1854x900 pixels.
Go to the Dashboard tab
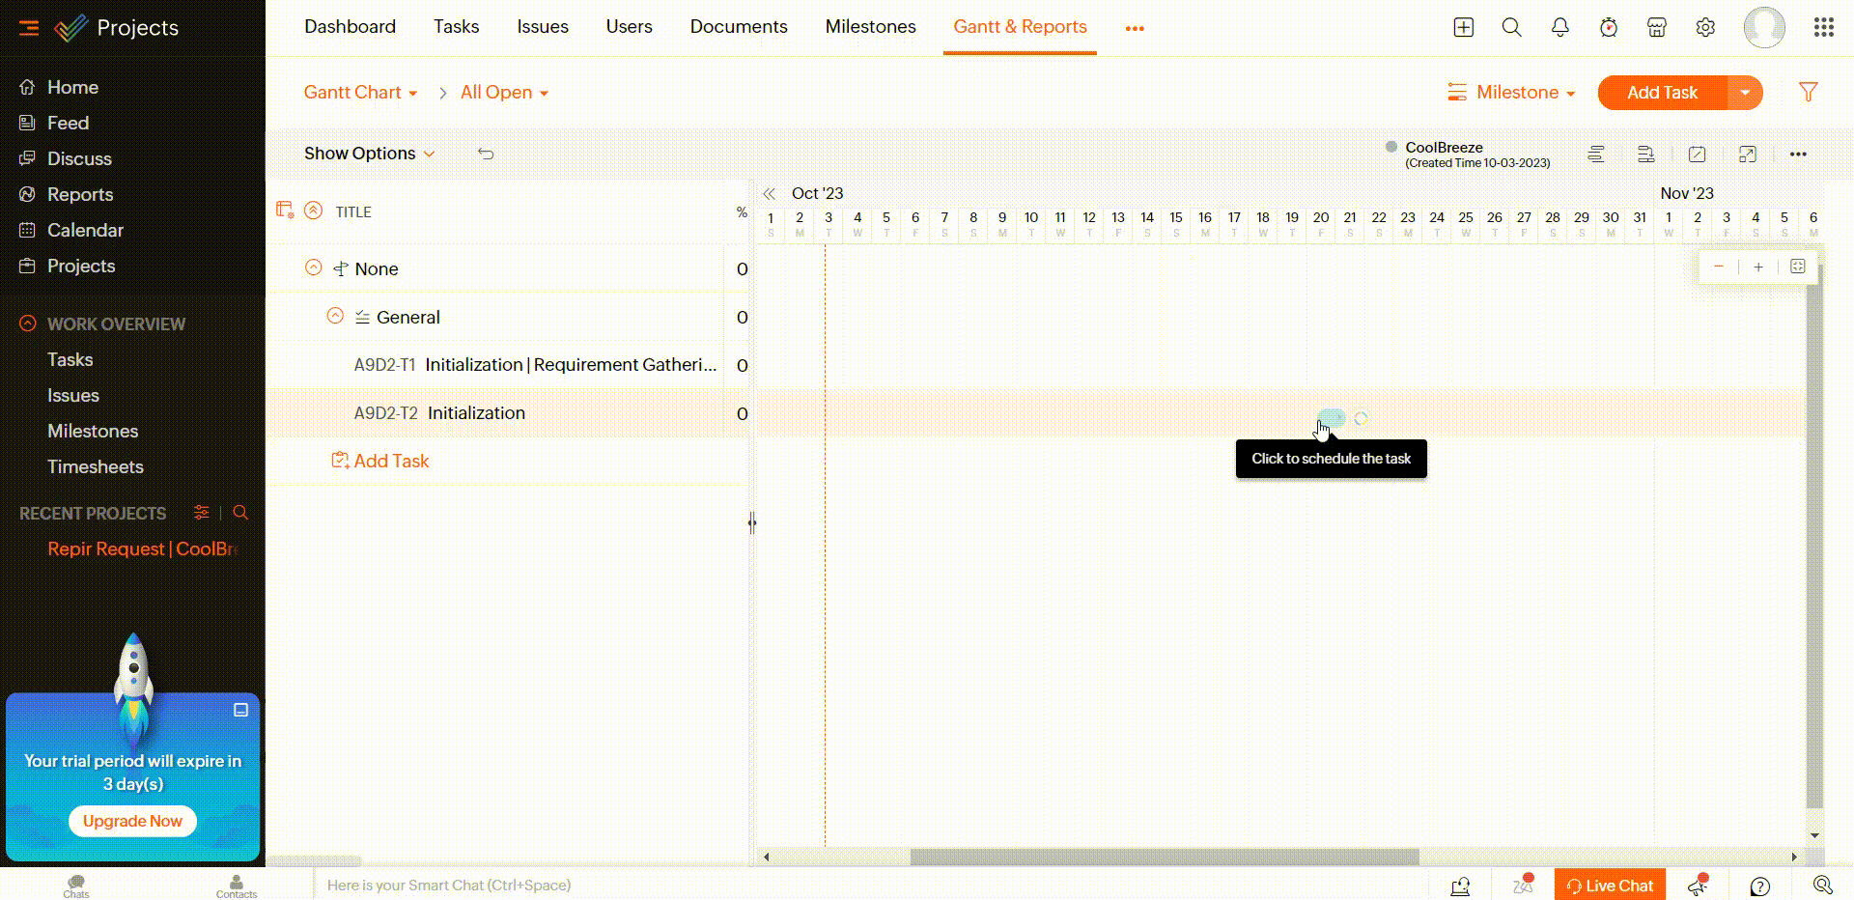tap(350, 27)
